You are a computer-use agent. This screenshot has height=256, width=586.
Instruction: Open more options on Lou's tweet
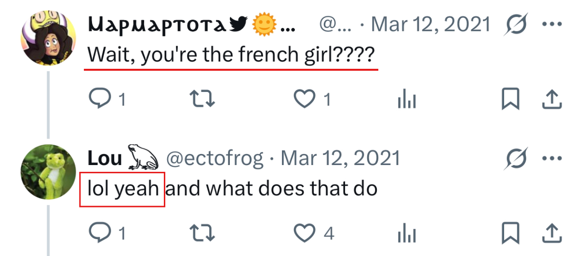click(x=552, y=158)
